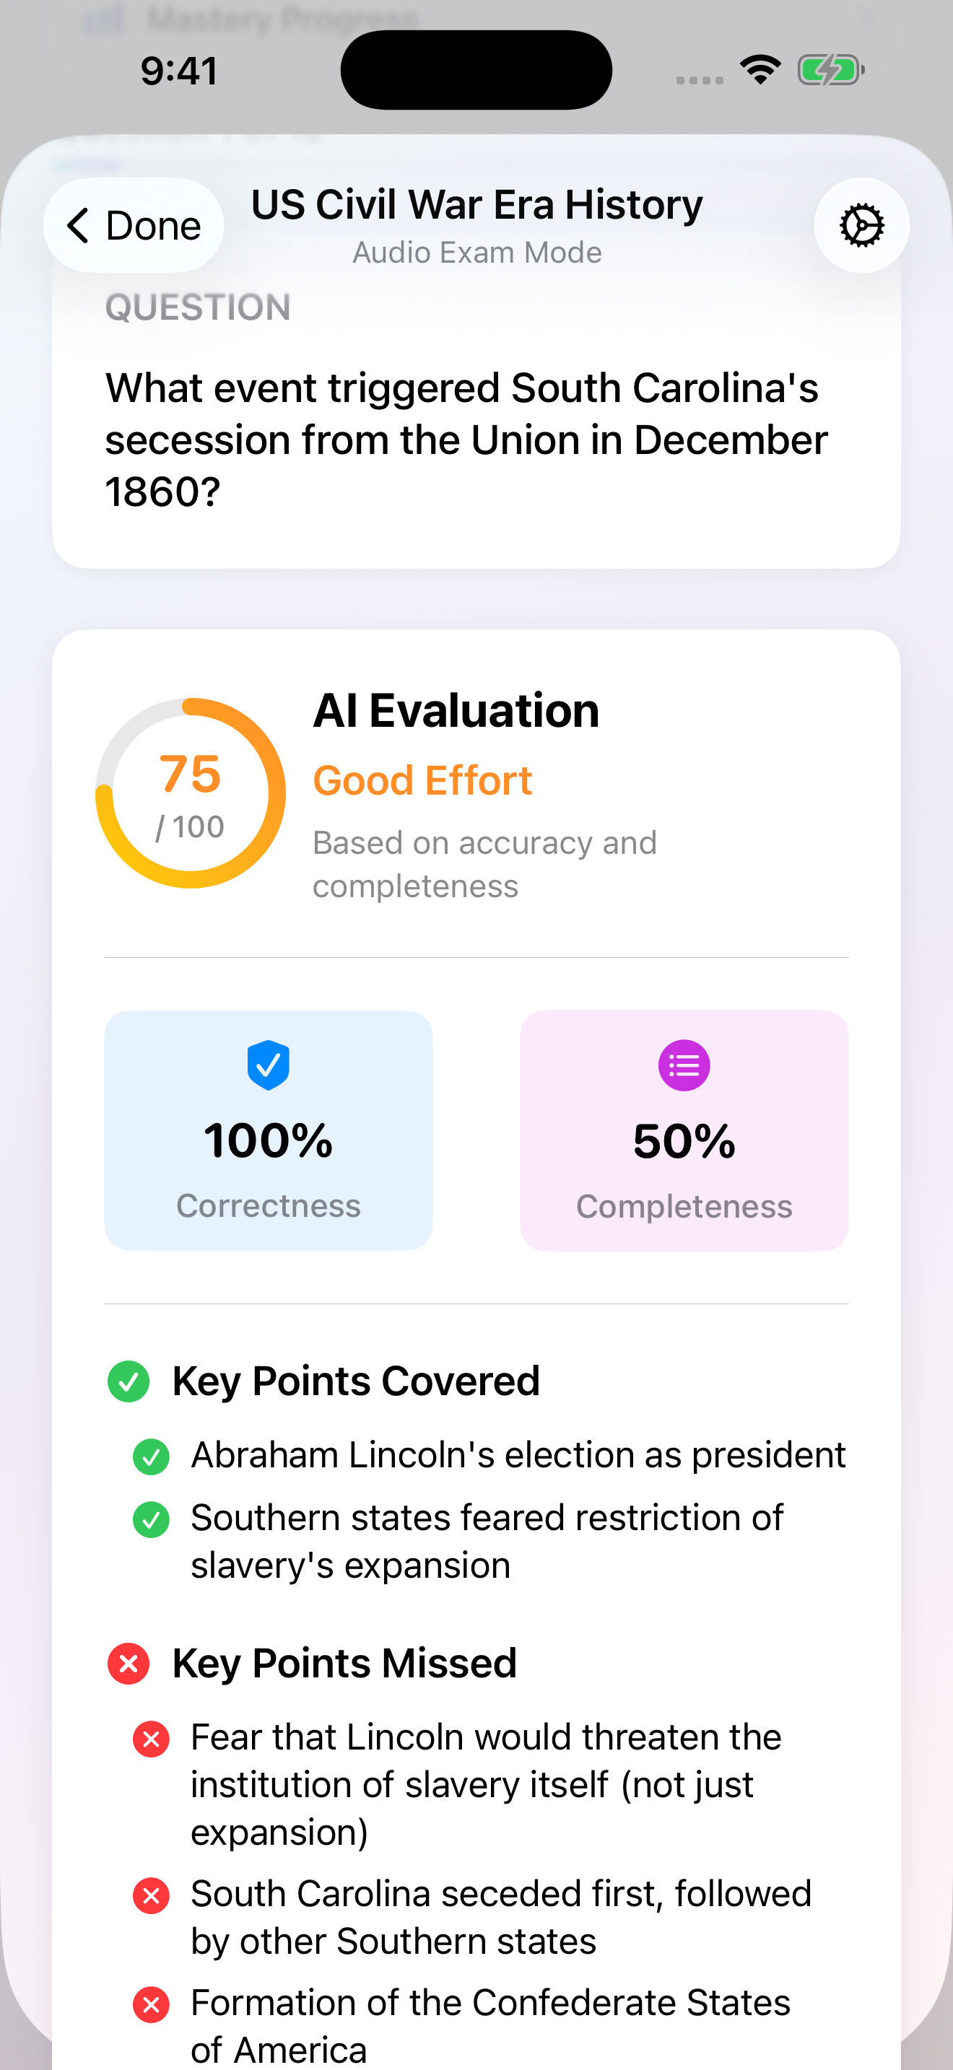Image resolution: width=953 pixels, height=2070 pixels.
Task: Tap the X beside South Carolina seceded first
Action: click(150, 1895)
